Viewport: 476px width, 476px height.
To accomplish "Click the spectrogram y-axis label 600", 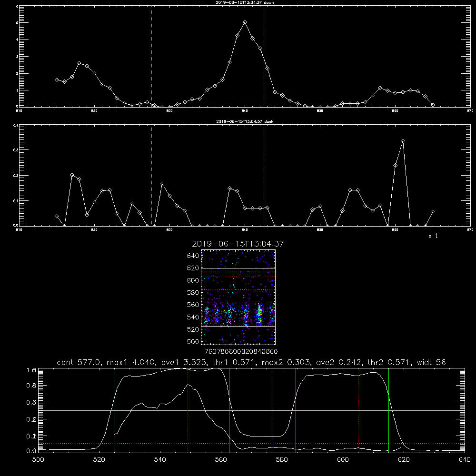I will [193, 280].
